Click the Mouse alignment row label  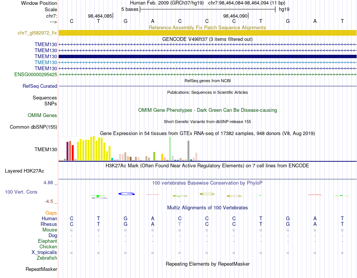tap(50, 230)
